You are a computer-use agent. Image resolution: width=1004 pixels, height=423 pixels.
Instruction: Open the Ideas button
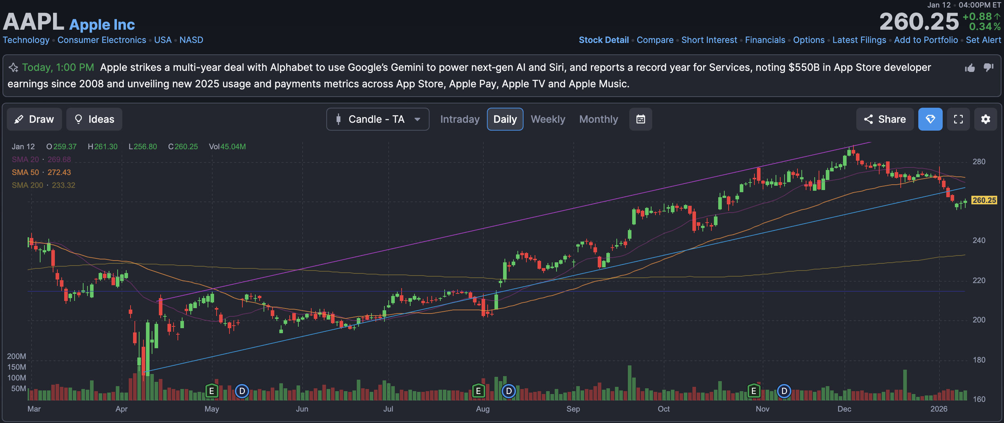click(x=94, y=119)
